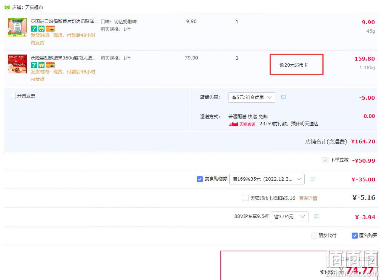Click the 1.18kg weight of the cashews
The width and height of the screenshot is (382, 280).
tap(367, 68)
